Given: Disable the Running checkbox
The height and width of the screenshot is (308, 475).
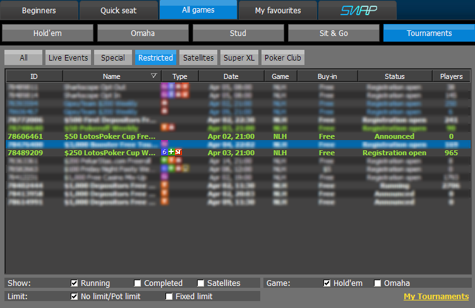Looking at the screenshot, I should (74, 283).
